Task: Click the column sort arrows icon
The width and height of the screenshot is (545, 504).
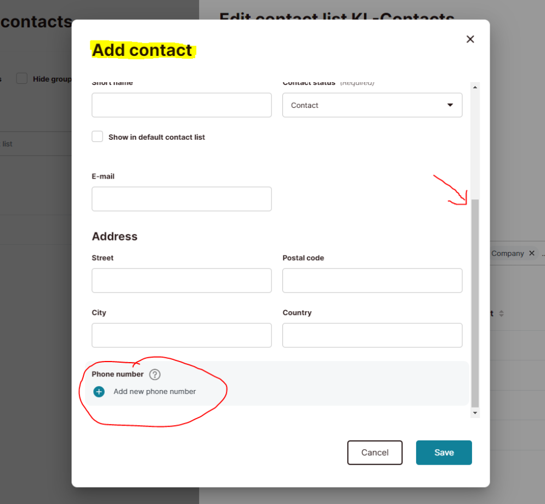Action: tap(501, 313)
